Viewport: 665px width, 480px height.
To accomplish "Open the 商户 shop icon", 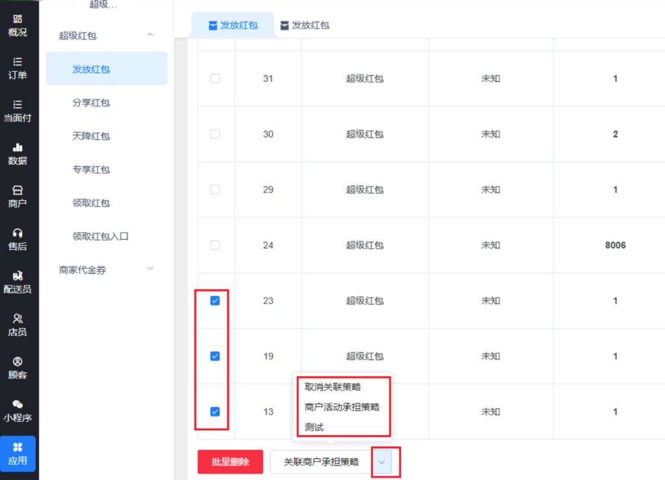I will click(18, 191).
